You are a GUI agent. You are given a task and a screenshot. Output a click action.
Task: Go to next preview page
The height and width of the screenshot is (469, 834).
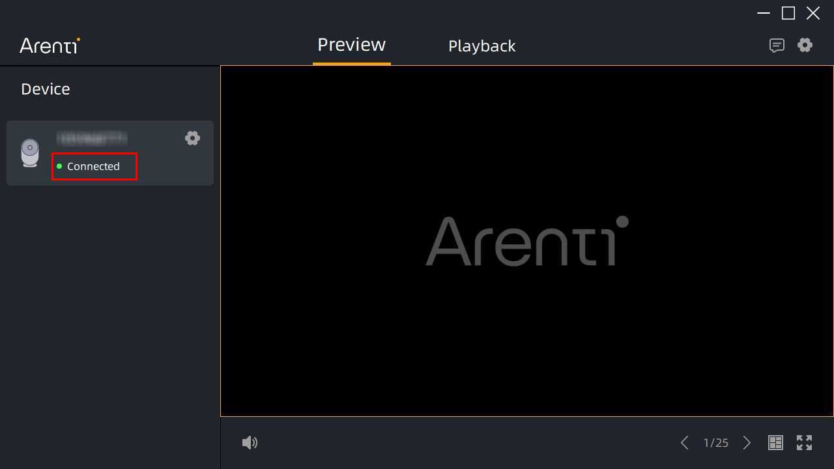pos(747,443)
